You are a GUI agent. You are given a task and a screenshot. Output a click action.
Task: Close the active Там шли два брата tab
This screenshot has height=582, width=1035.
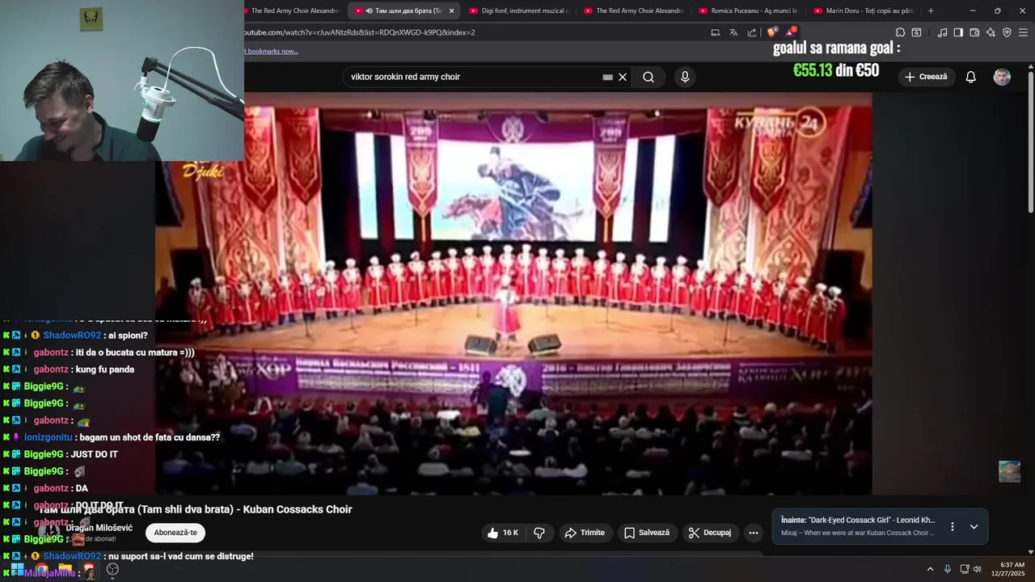coord(451,11)
